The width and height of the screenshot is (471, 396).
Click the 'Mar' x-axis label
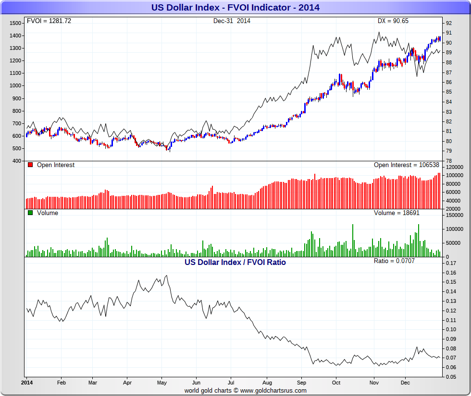pyautogui.click(x=92, y=383)
